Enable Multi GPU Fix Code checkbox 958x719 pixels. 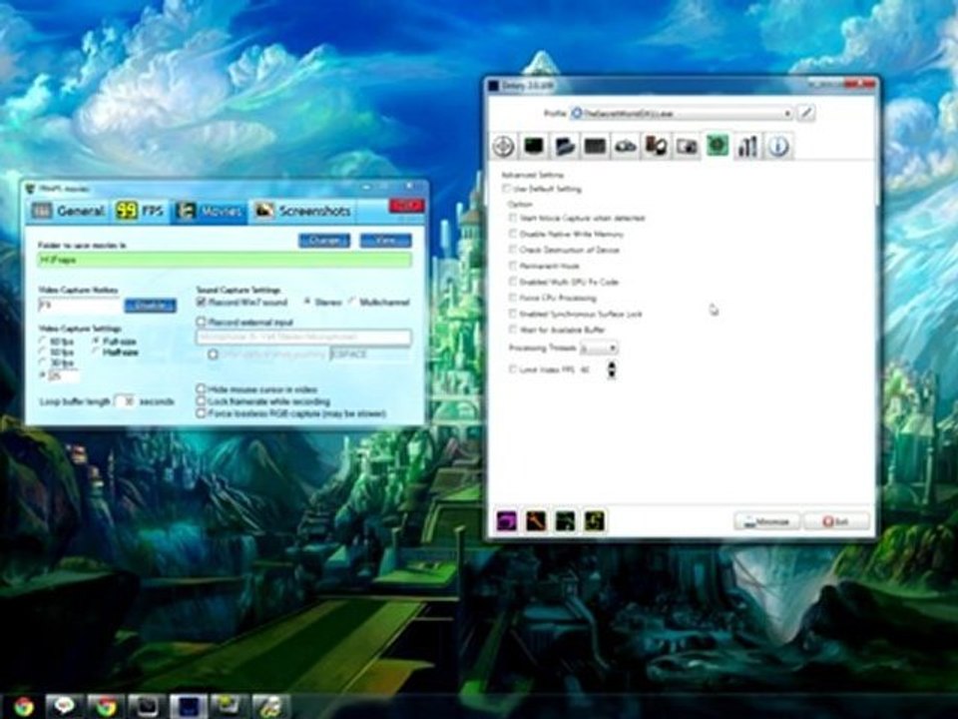513,282
